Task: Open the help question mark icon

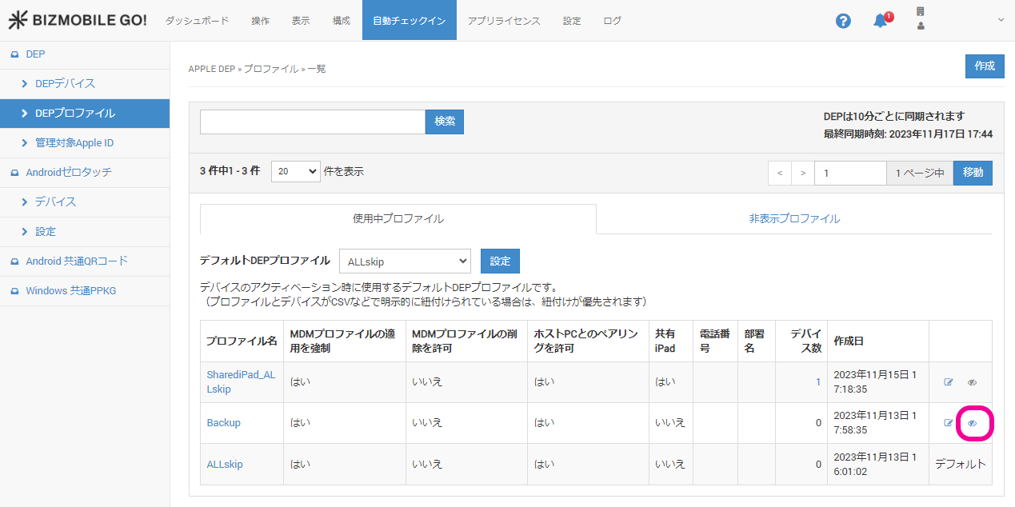Action: [843, 21]
